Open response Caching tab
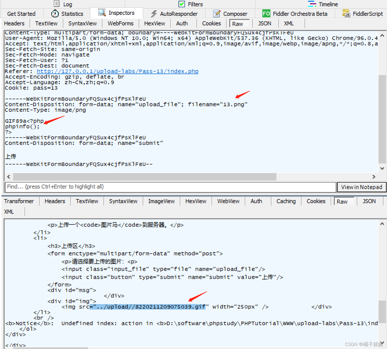The width and height of the screenshot is (387, 349). [x=286, y=201]
